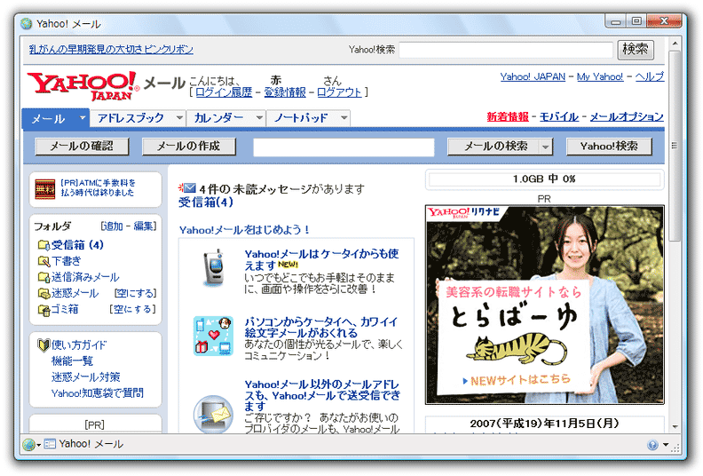Switch to the ノートパッド tab
Viewport: 703px width, 476px height.
pos(301,118)
